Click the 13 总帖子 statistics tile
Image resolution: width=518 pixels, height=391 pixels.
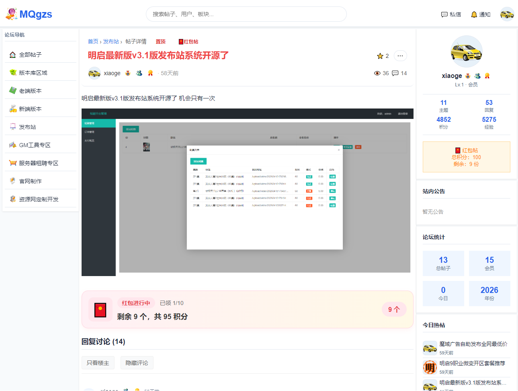(x=444, y=263)
